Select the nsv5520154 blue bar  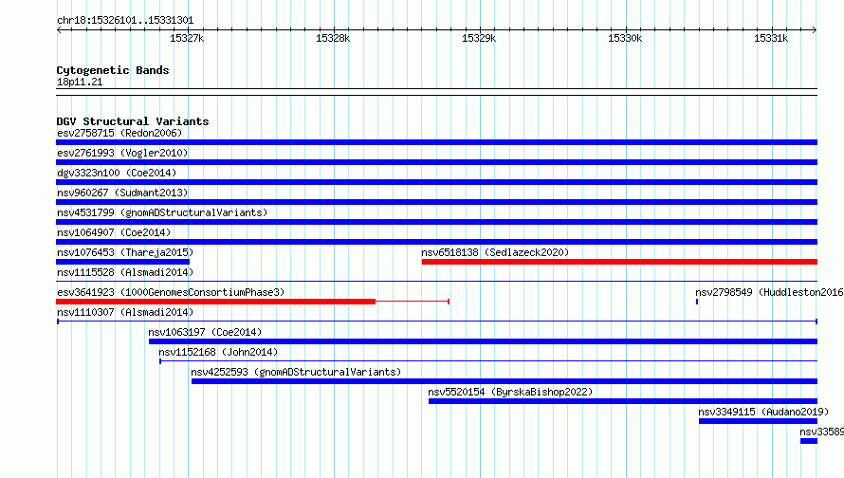pos(623,401)
